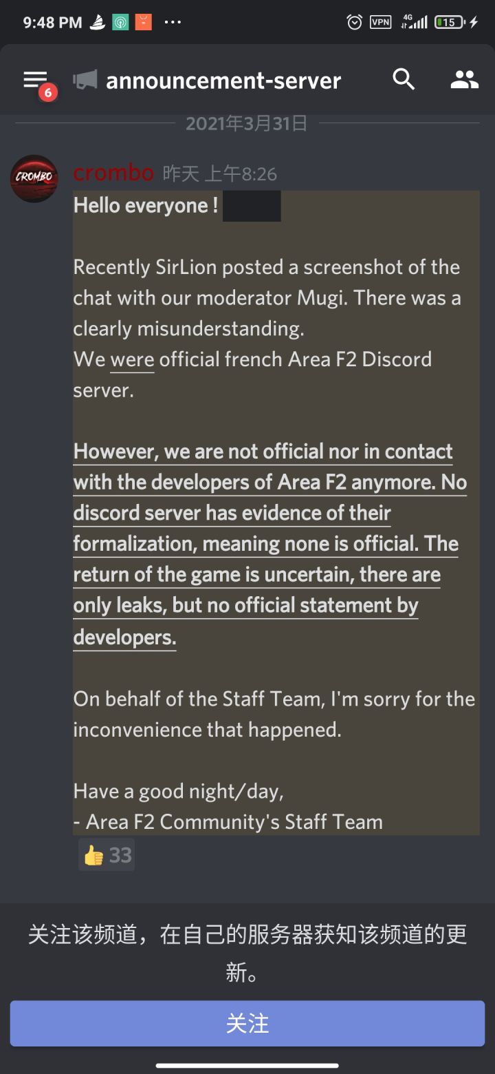Tap the underlined bold 'However' paragraph
Viewport: 495px width, 1074px height.
[x=269, y=544]
